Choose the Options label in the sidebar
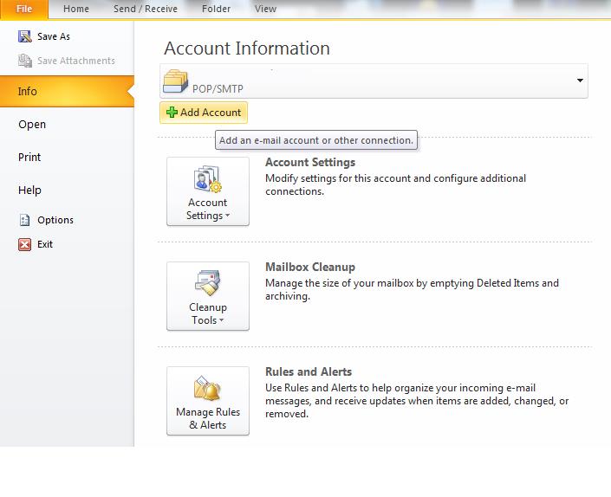 click(55, 220)
